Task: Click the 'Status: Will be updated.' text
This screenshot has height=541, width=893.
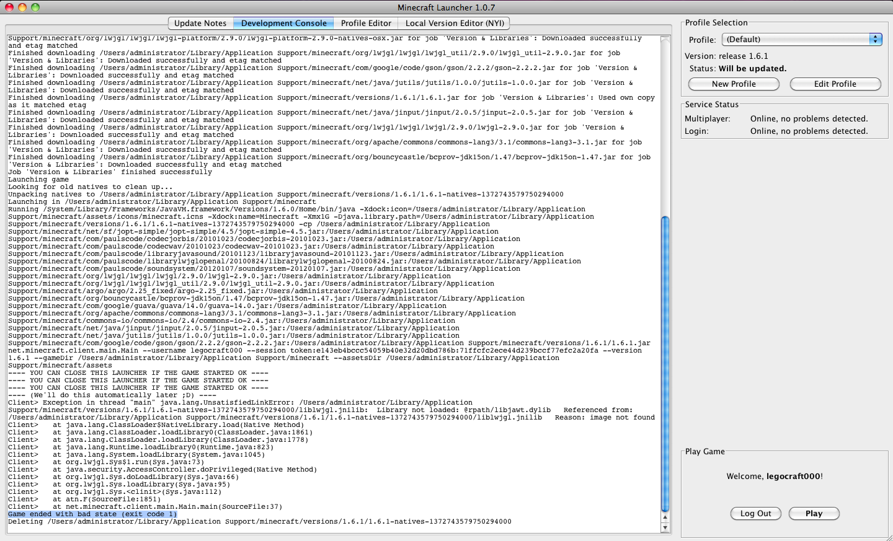Action: [x=738, y=69]
